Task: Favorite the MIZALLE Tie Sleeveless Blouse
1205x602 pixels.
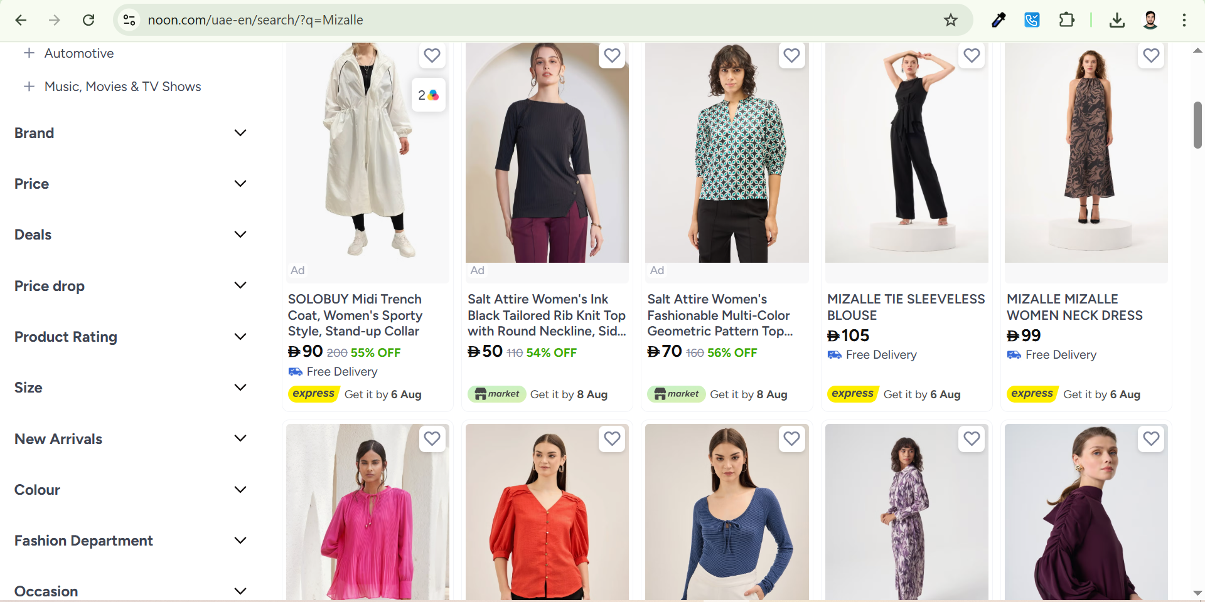Action: pos(972,56)
